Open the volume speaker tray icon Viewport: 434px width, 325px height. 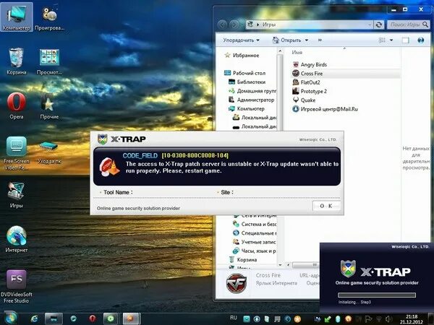click(389, 319)
